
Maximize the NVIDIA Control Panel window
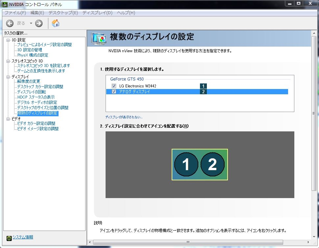(299, 4)
